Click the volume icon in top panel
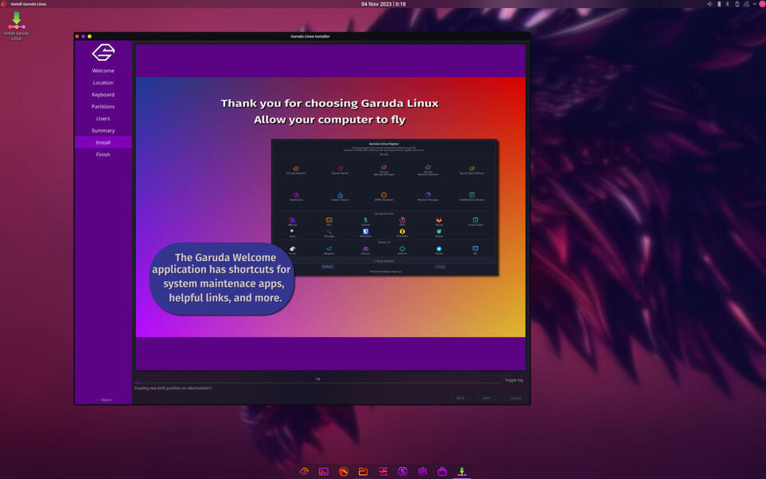Image resolution: width=766 pixels, height=479 pixels. [710, 4]
